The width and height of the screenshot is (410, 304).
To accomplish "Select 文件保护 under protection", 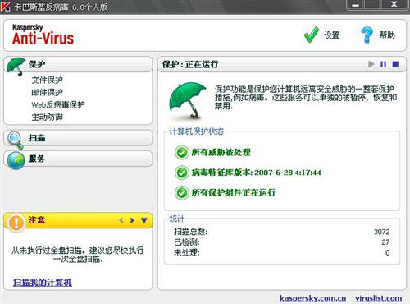I will [x=47, y=80].
